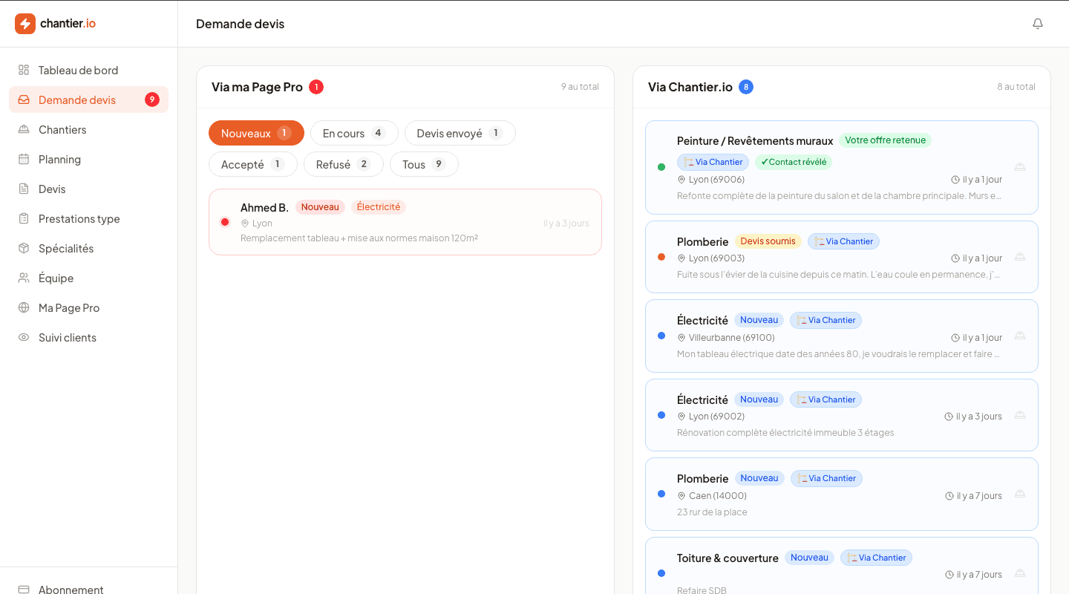Click the red 9 badge on Demande devis

point(152,99)
